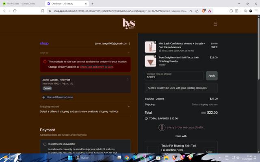
Task: Click the Triple Fix Blurring Skin Tint title
Action: coord(179,148)
